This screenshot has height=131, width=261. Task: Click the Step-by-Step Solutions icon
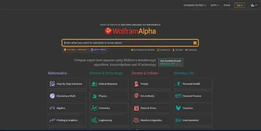[x=52, y=84]
